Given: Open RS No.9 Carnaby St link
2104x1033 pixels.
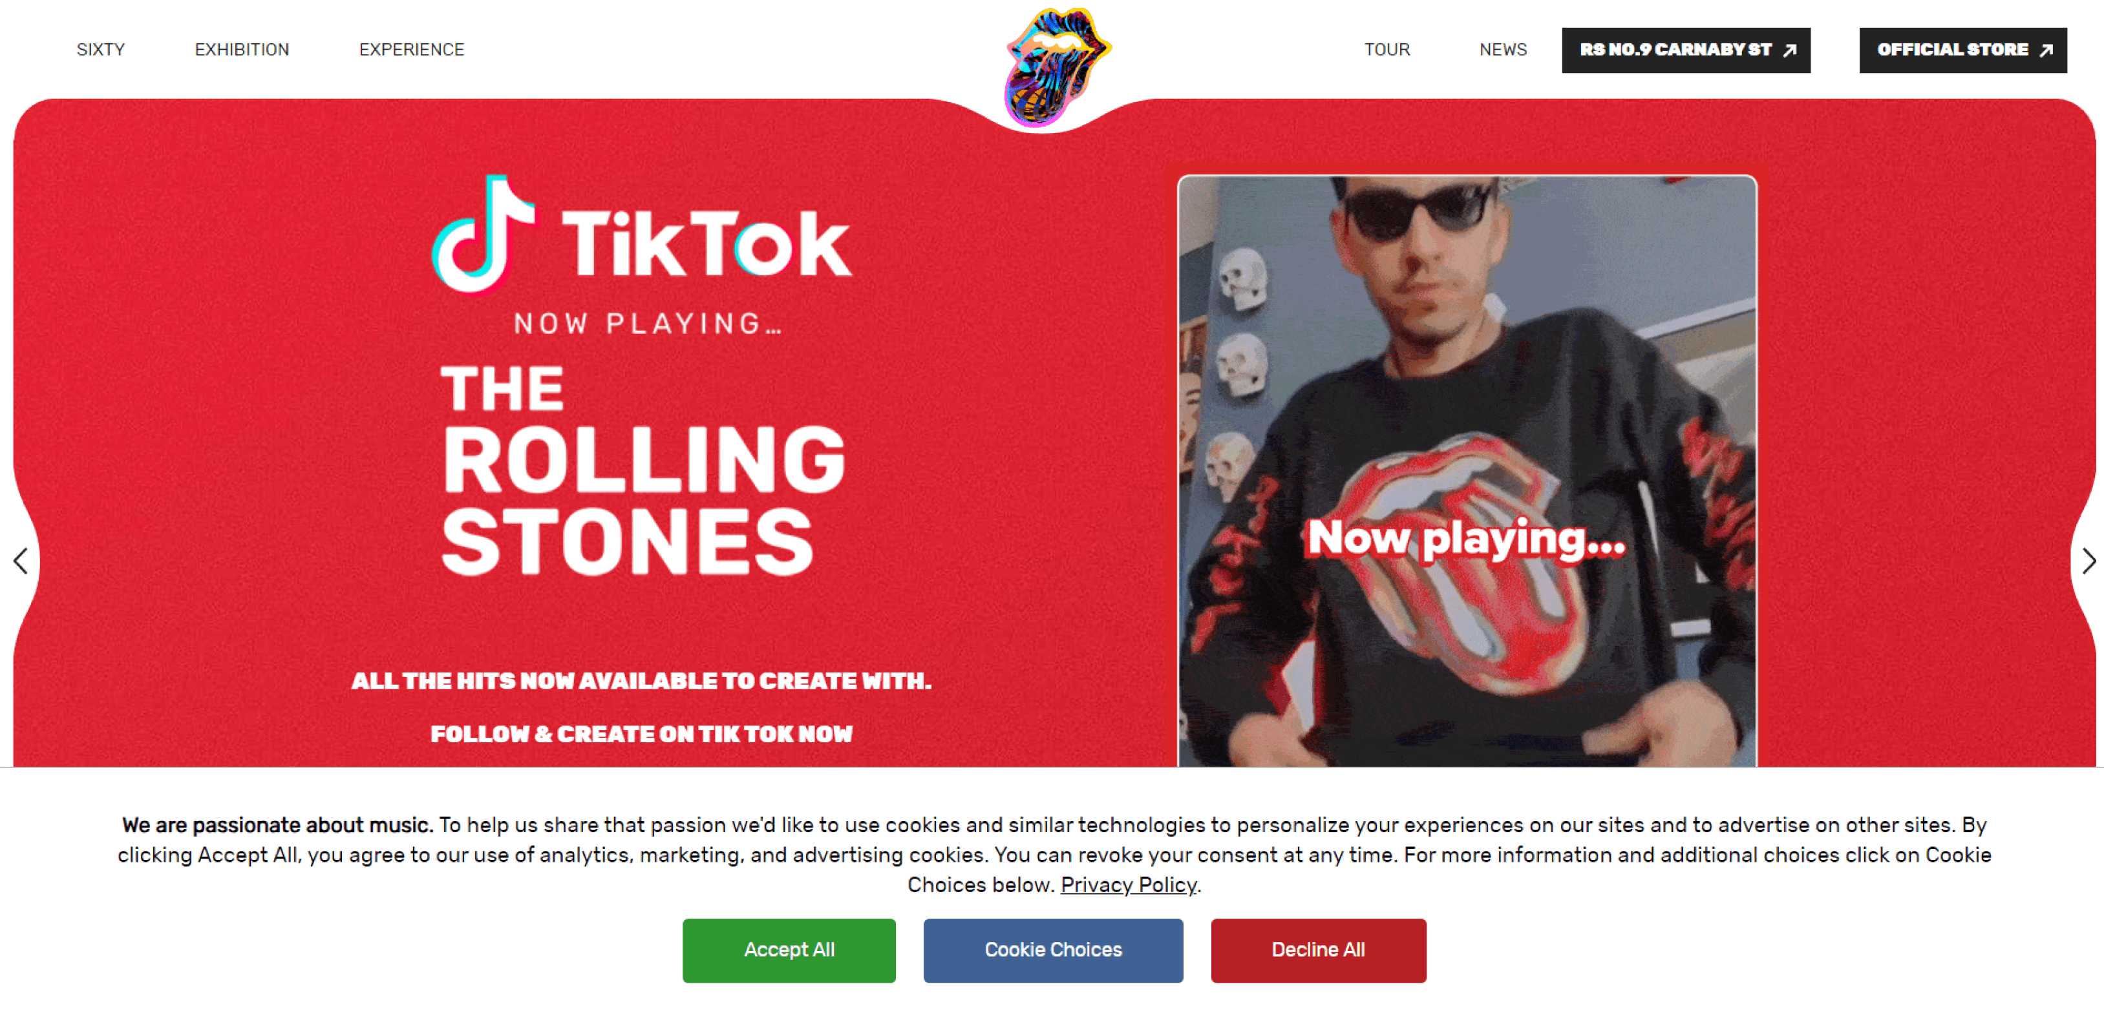Looking at the screenshot, I should (1686, 50).
